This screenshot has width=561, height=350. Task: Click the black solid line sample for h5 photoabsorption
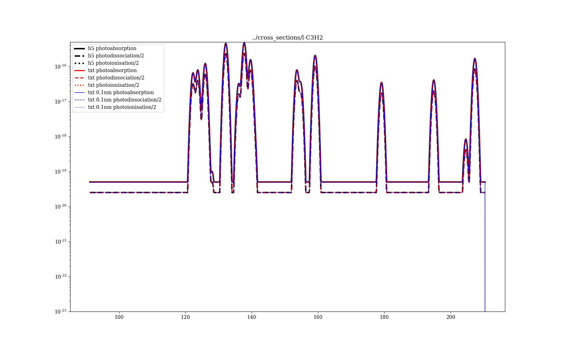80,48
